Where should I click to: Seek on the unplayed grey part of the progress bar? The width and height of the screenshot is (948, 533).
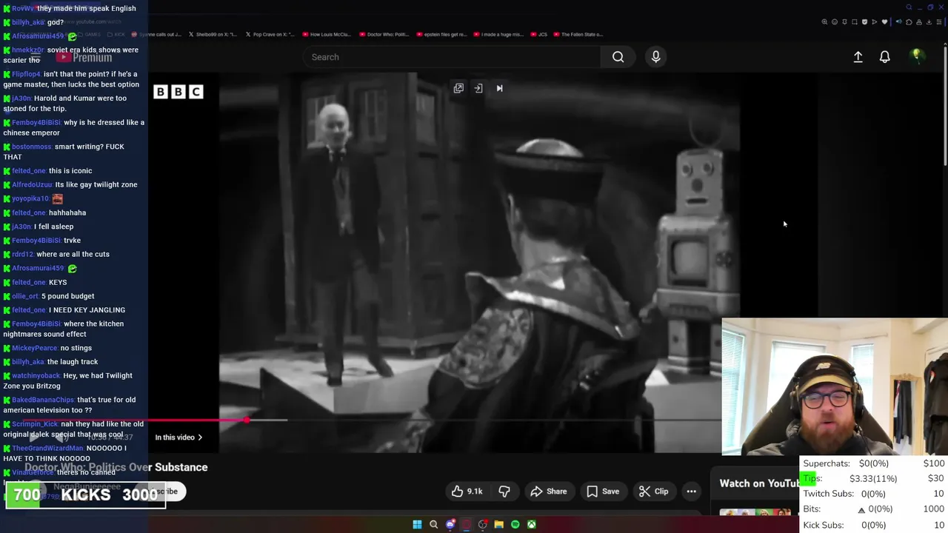tap(504, 420)
